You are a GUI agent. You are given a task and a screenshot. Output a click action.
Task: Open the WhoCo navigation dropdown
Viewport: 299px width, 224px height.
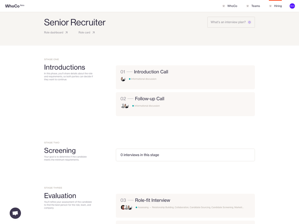[230, 6]
